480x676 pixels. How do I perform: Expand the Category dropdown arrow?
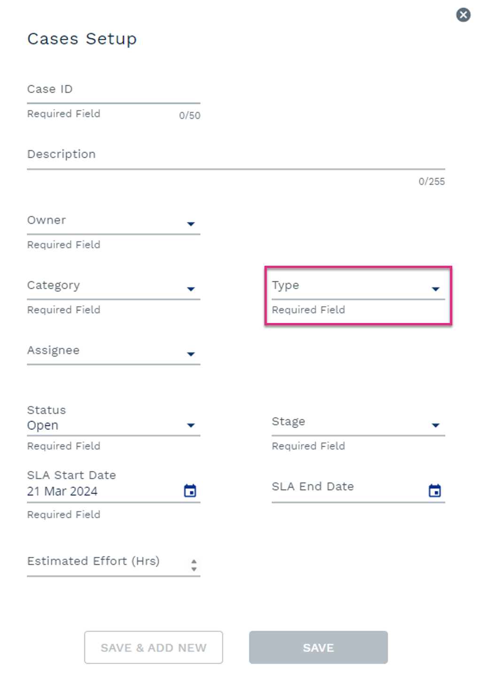pos(191,289)
